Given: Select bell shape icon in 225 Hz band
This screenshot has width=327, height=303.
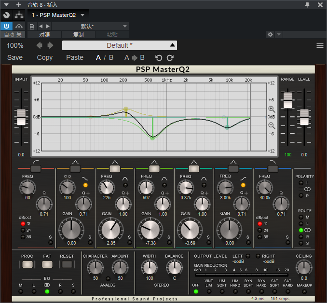Looking at the screenshot, I should [x=125, y=179].
